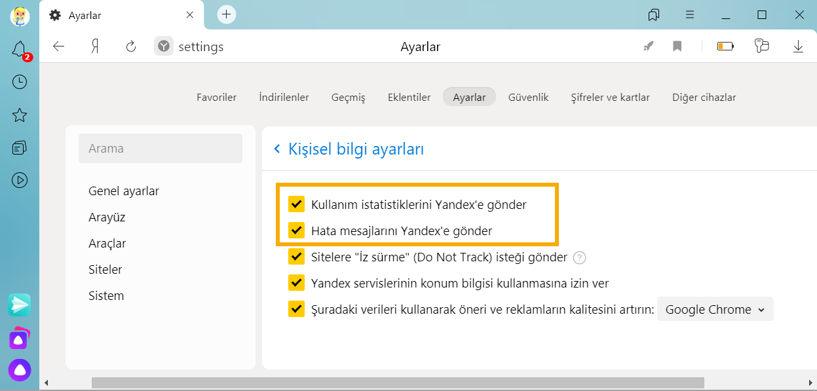817x391 pixels.
Task: Switch to Eklentiler tab
Action: click(x=409, y=97)
